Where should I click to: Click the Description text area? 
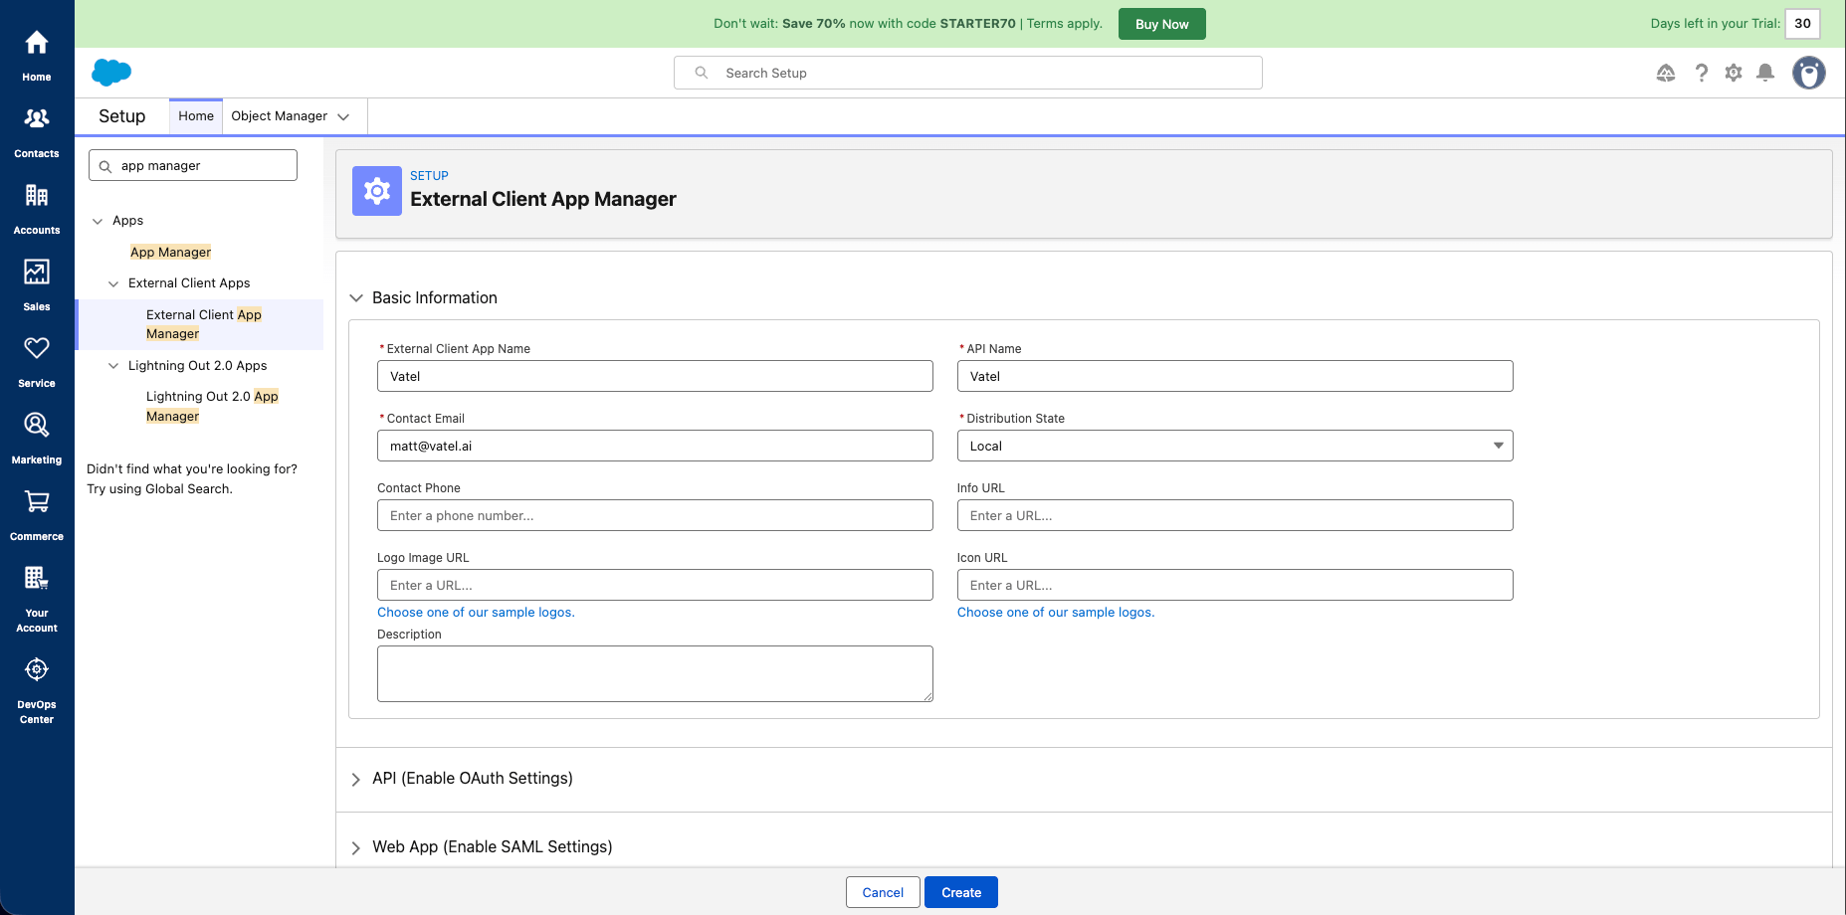pyautogui.click(x=655, y=673)
